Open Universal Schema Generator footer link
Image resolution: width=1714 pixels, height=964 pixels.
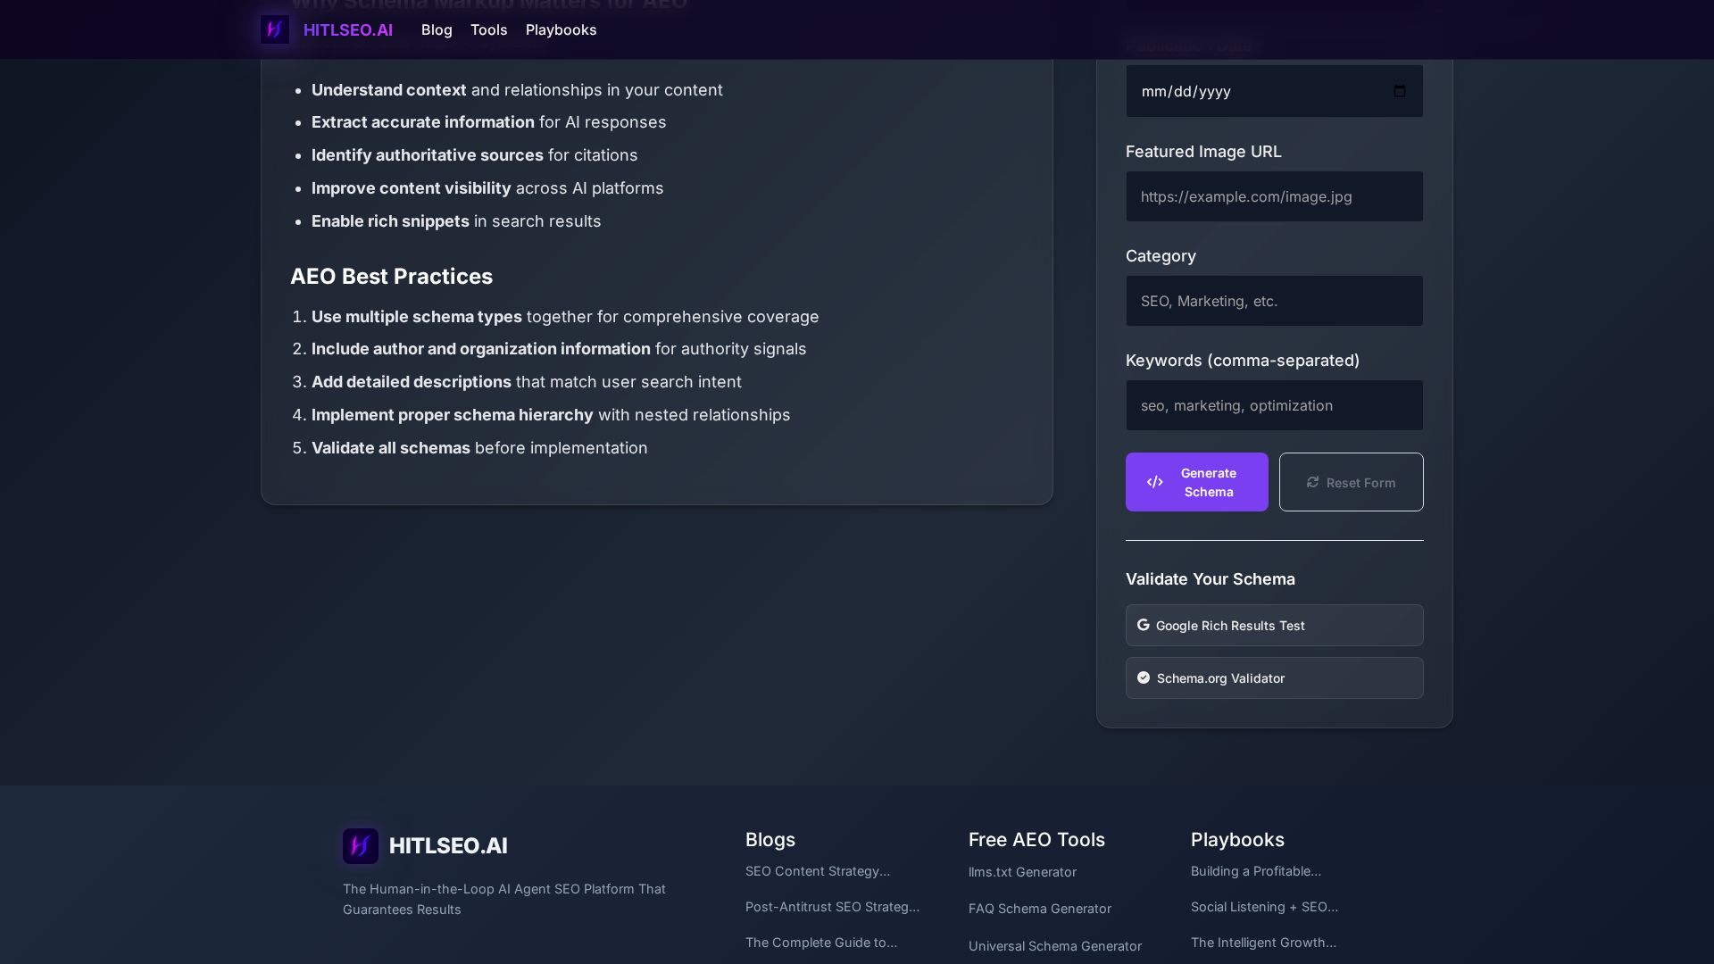(x=1054, y=946)
